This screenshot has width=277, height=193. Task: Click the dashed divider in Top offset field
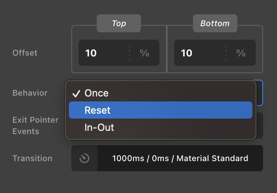click(x=129, y=53)
